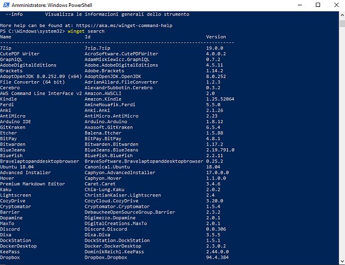Viewport: 345px width, 265px height.
Task: Click the '--info' option text
Action: (14, 14)
